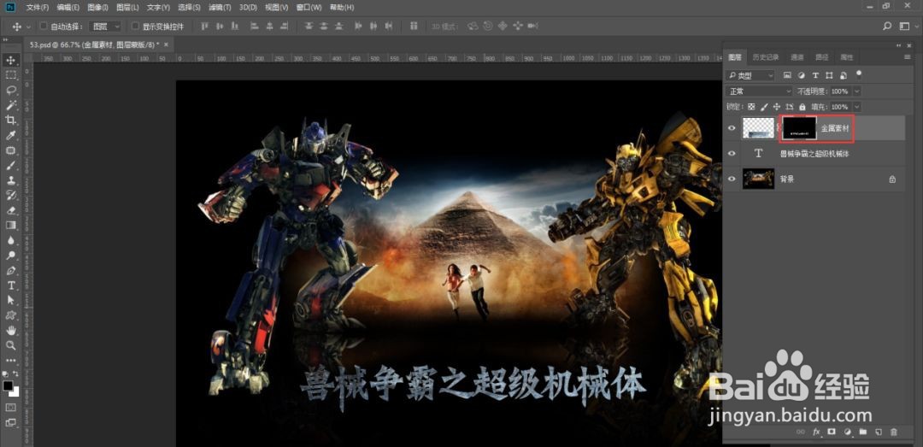Select the Path Selection tool

(x=10, y=300)
